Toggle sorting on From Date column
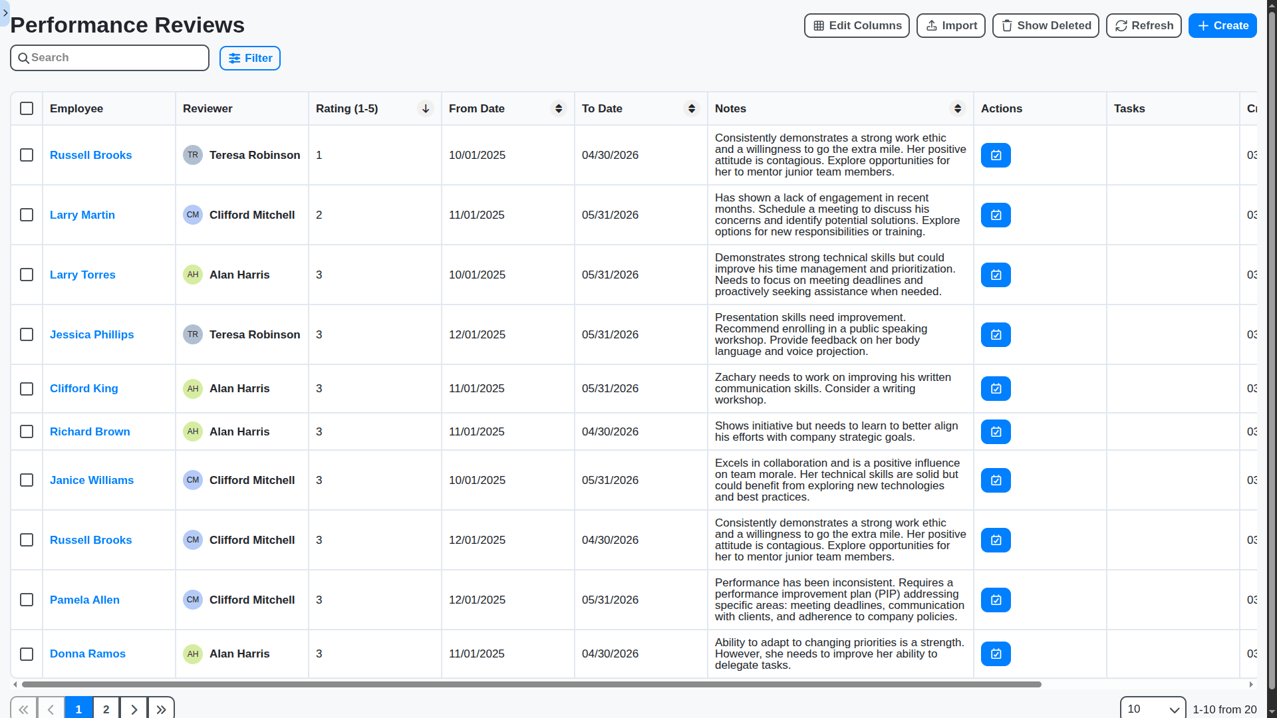1277x718 pixels. 558,108
